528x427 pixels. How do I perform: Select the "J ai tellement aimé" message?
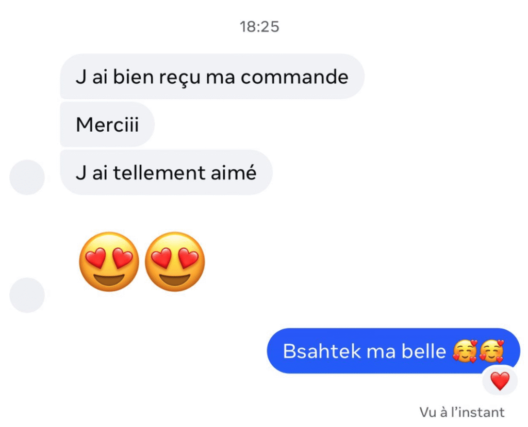pos(166,172)
